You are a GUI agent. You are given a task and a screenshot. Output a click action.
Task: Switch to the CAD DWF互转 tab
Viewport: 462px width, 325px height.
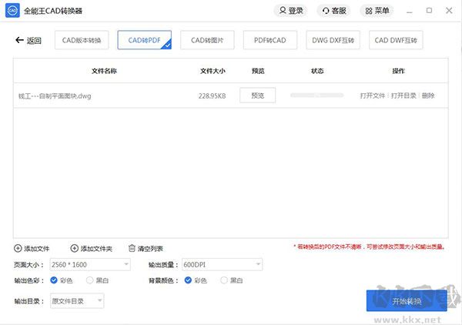point(396,40)
